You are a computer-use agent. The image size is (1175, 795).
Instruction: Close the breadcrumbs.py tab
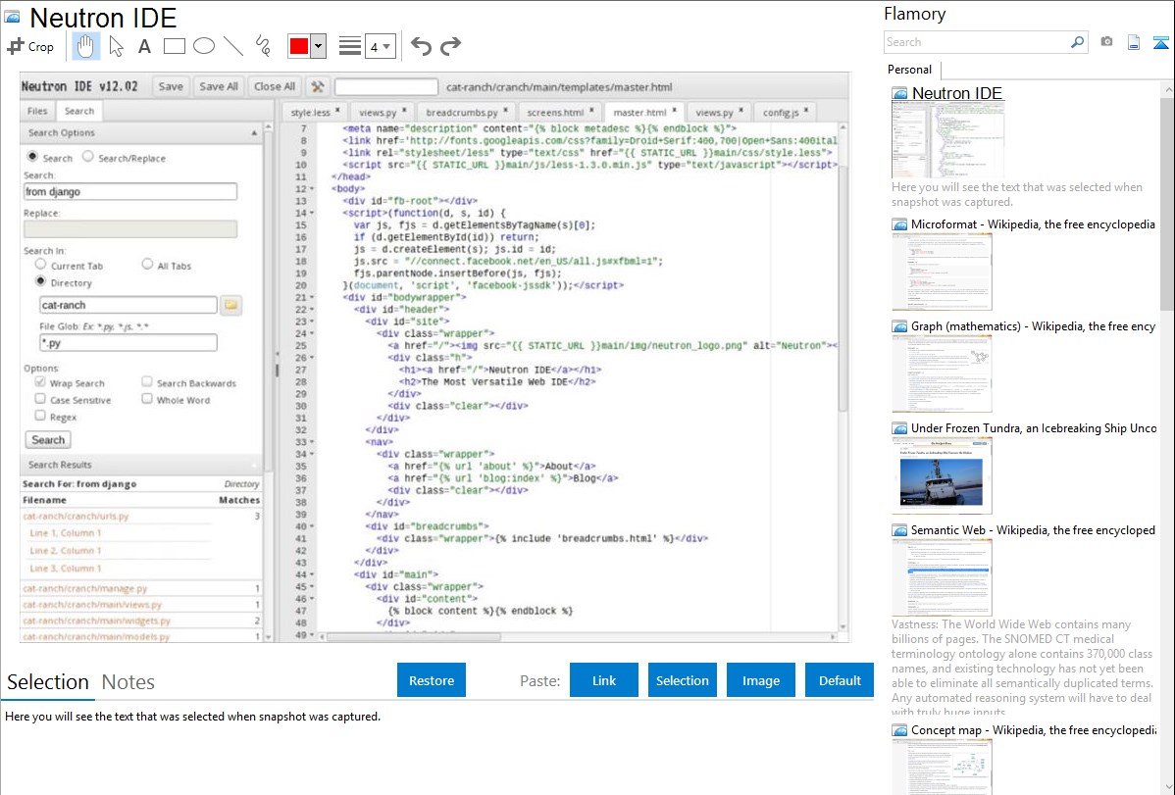pyautogui.click(x=506, y=110)
